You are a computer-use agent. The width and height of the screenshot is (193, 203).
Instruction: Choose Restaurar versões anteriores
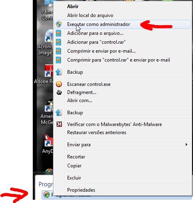click(x=97, y=132)
